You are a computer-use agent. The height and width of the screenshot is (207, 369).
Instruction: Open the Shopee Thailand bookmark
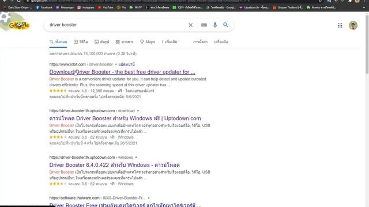click(288, 7)
